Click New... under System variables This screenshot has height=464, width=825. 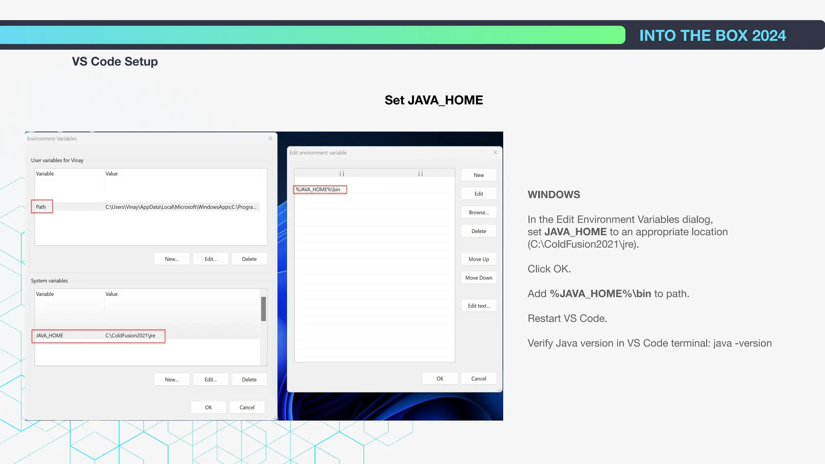coord(172,379)
